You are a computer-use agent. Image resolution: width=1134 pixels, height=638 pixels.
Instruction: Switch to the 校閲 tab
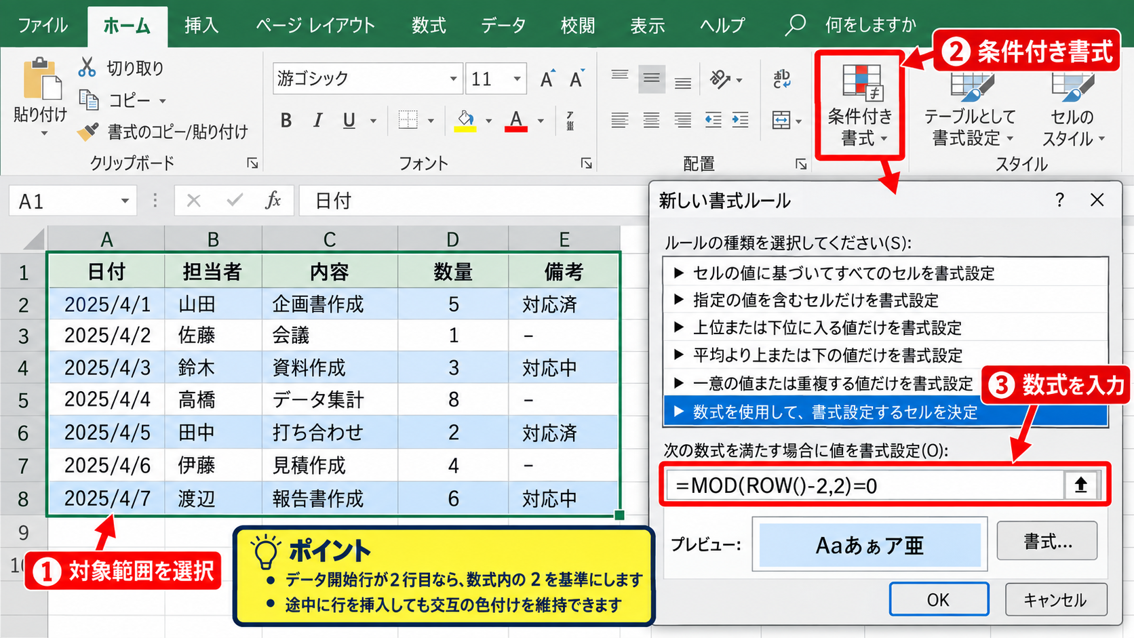point(578,26)
